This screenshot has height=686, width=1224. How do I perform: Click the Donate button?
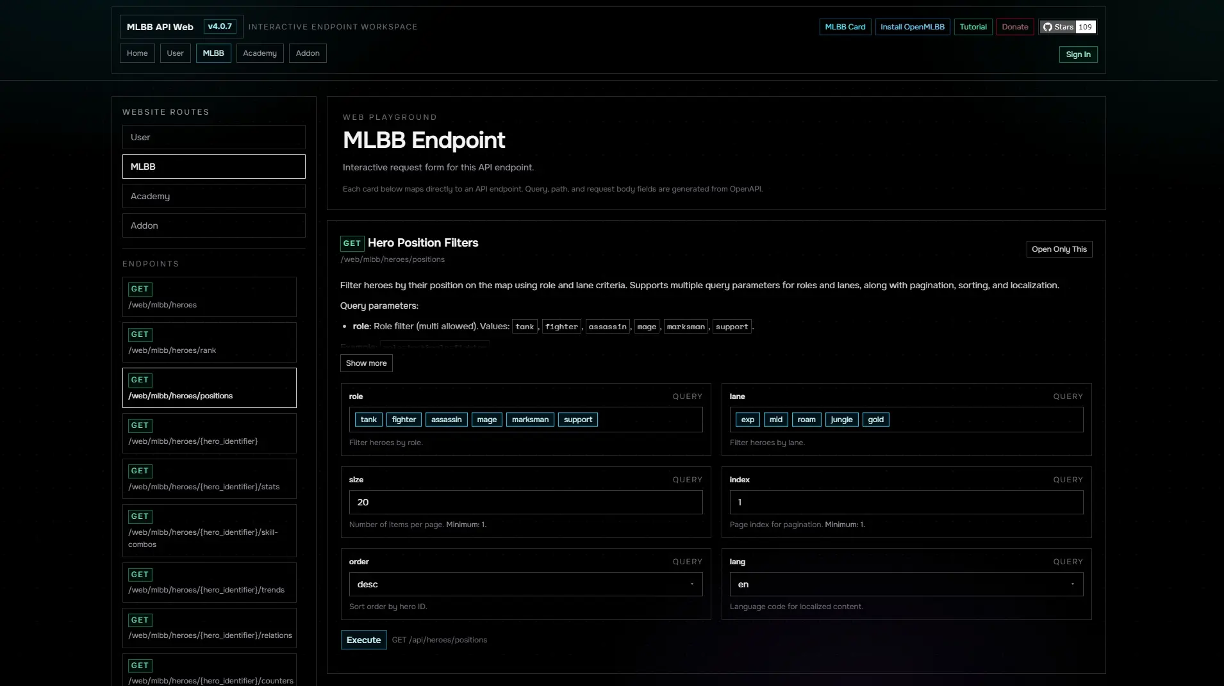1015,27
